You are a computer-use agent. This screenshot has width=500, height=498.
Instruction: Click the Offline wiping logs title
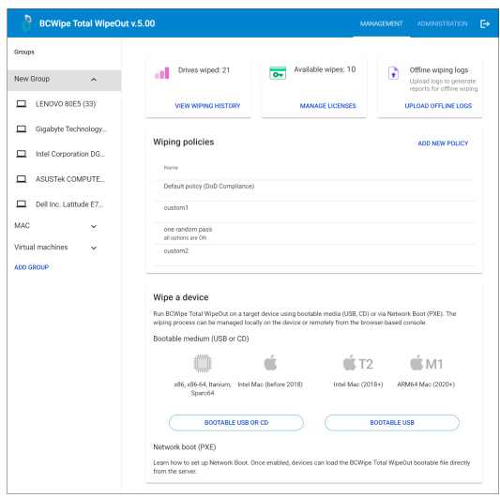(x=439, y=70)
